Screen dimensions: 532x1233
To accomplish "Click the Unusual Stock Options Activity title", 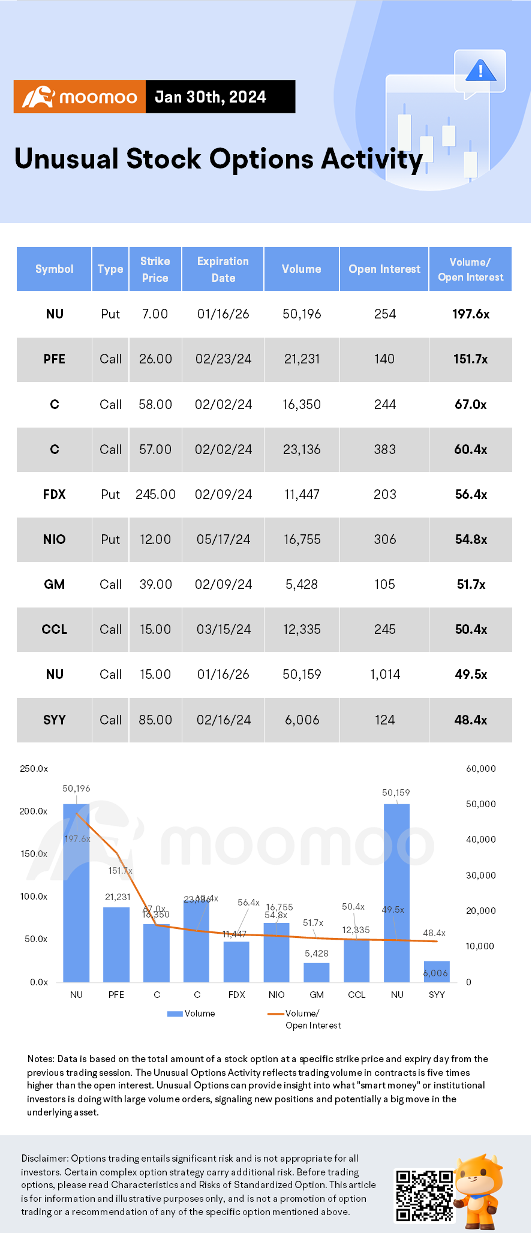I will pyautogui.click(x=218, y=160).
